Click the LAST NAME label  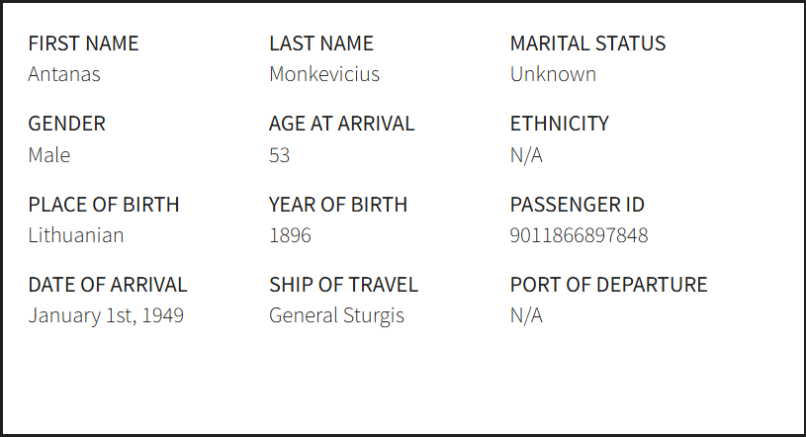coord(321,44)
